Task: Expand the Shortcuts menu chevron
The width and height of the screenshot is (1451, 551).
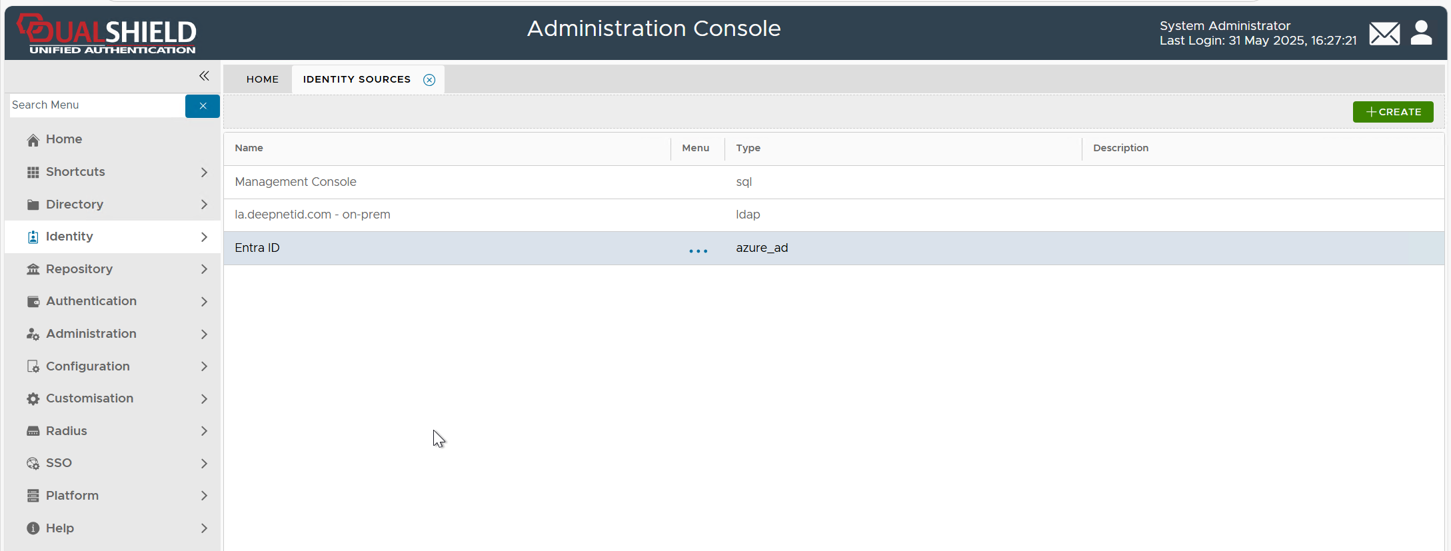Action: 204,173
